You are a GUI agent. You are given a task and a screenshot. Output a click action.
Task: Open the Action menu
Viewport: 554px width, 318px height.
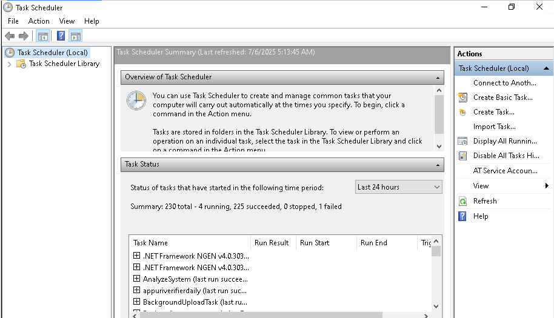[x=39, y=21]
